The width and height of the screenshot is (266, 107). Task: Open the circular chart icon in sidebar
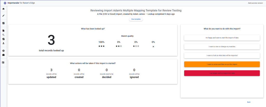click(x=3, y=39)
